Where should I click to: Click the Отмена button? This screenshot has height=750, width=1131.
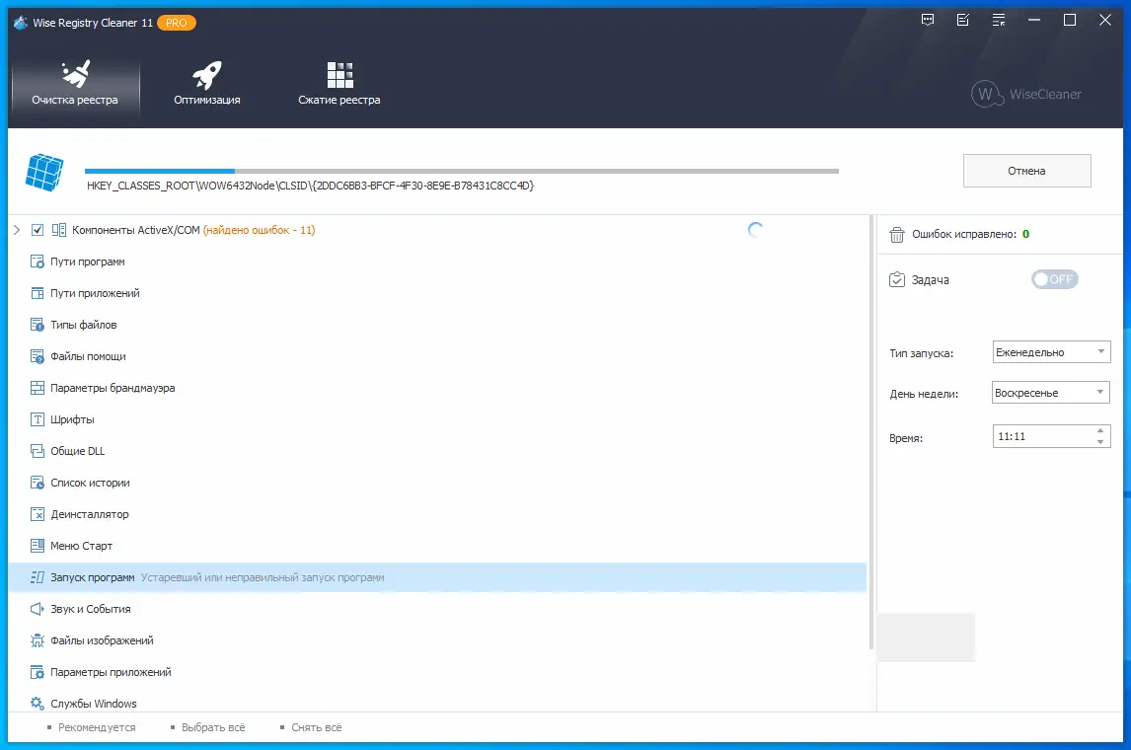(1026, 170)
